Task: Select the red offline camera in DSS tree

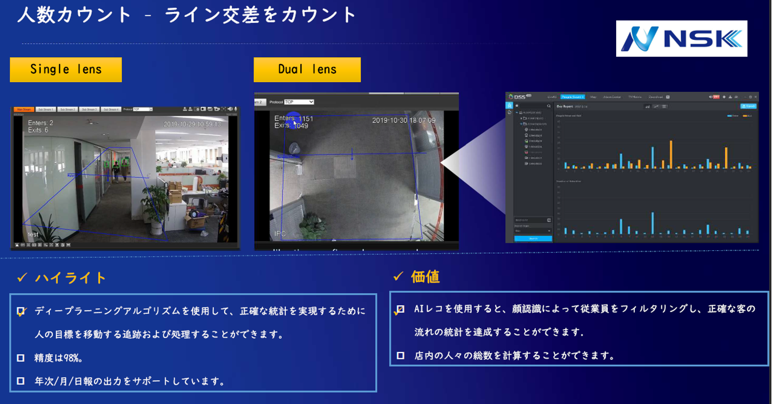Action: (x=533, y=152)
